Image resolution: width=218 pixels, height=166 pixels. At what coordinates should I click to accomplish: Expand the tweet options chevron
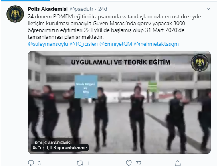[208, 9]
